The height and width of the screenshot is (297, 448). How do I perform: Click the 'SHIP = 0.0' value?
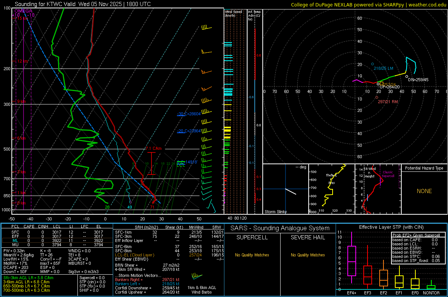click(89, 290)
